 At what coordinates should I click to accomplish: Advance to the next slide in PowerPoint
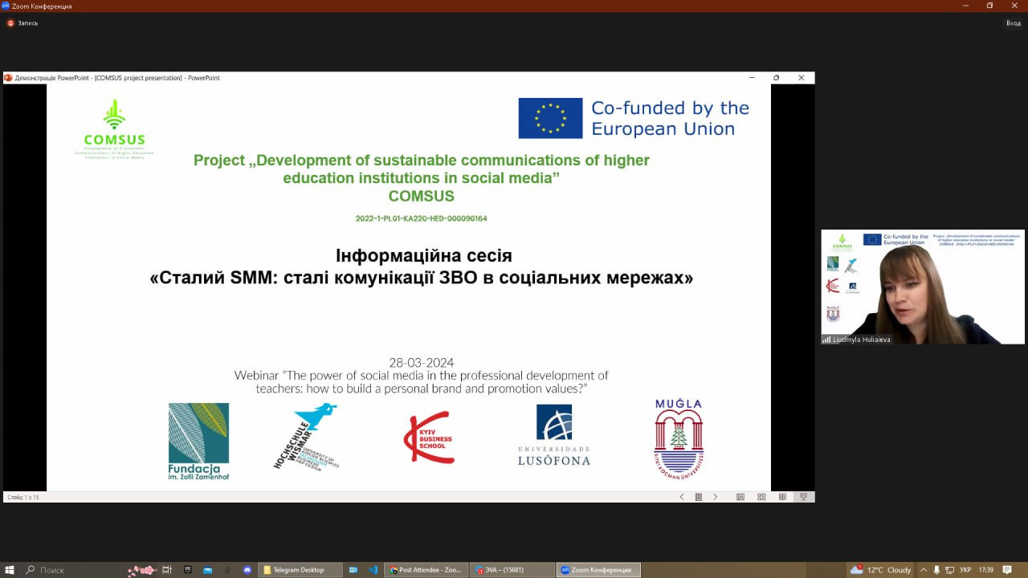click(x=716, y=497)
